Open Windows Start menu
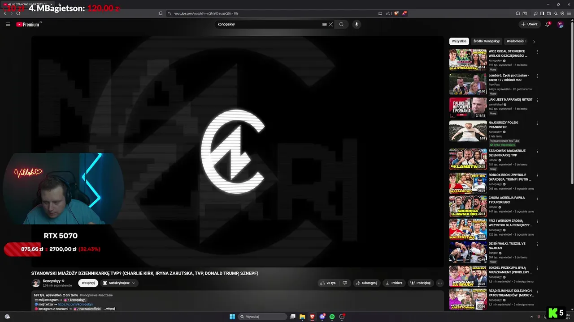The width and height of the screenshot is (574, 322). (x=232, y=317)
